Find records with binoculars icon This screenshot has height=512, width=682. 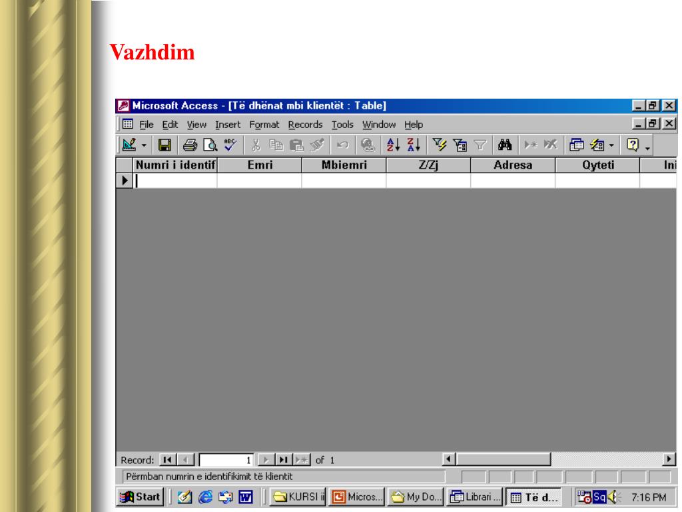(505, 145)
